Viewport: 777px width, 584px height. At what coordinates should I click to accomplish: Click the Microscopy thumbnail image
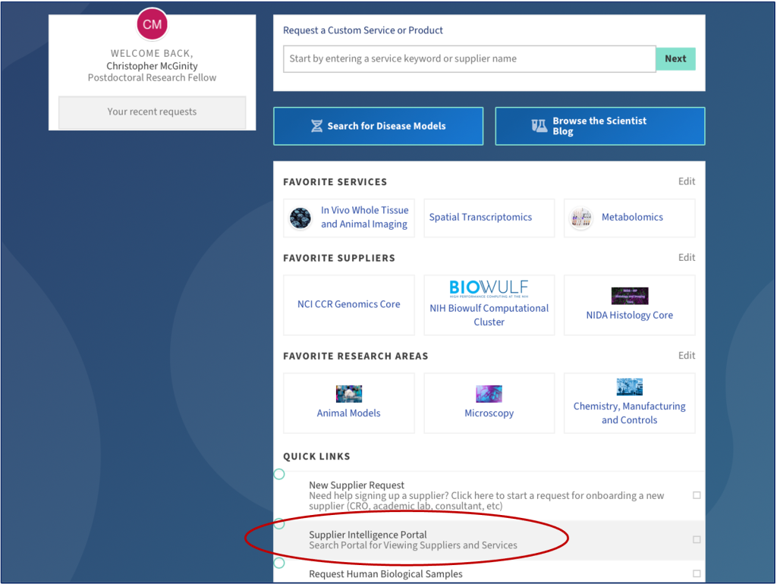(x=489, y=394)
